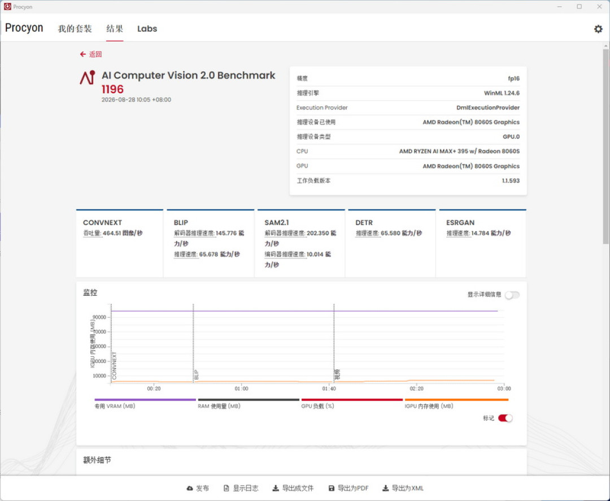Click the scrollbar up arrow
The image size is (610, 501).
tap(605, 46)
